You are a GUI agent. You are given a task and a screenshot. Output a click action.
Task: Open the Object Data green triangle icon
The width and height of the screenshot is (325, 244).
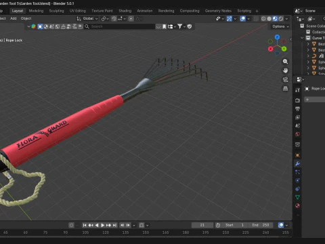[x=297, y=197]
